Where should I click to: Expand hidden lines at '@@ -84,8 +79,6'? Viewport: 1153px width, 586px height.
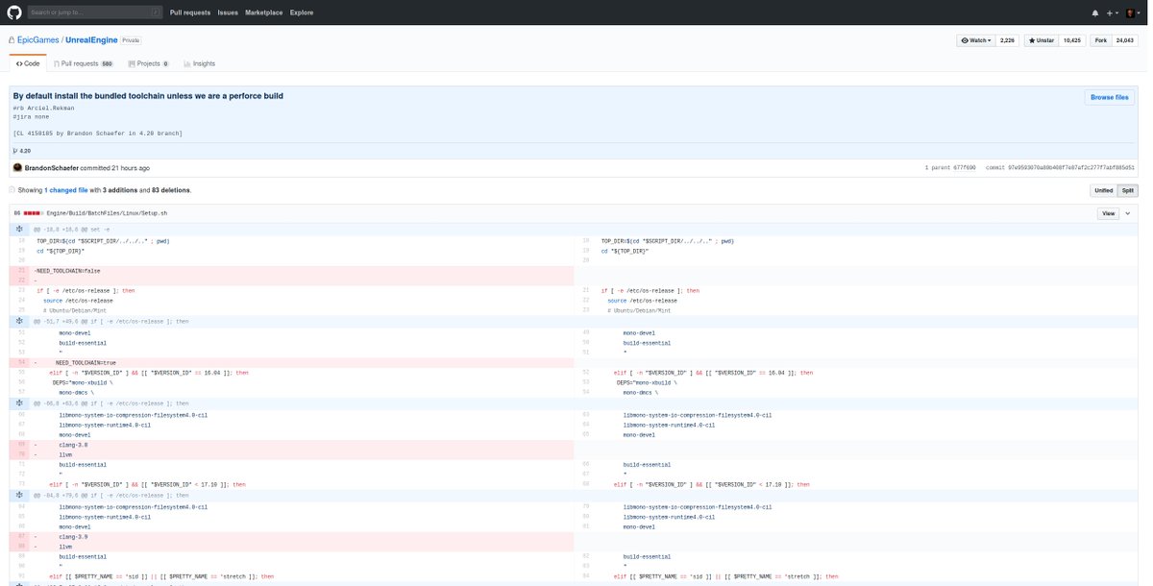click(20, 495)
